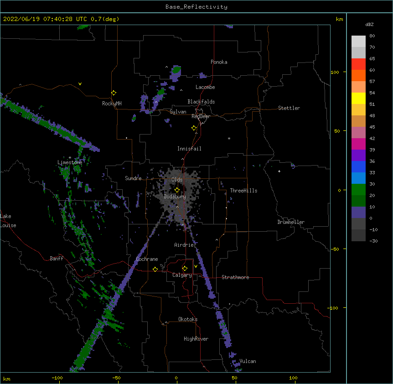
Task: Click the Sundre city label
Action: [x=133, y=178]
